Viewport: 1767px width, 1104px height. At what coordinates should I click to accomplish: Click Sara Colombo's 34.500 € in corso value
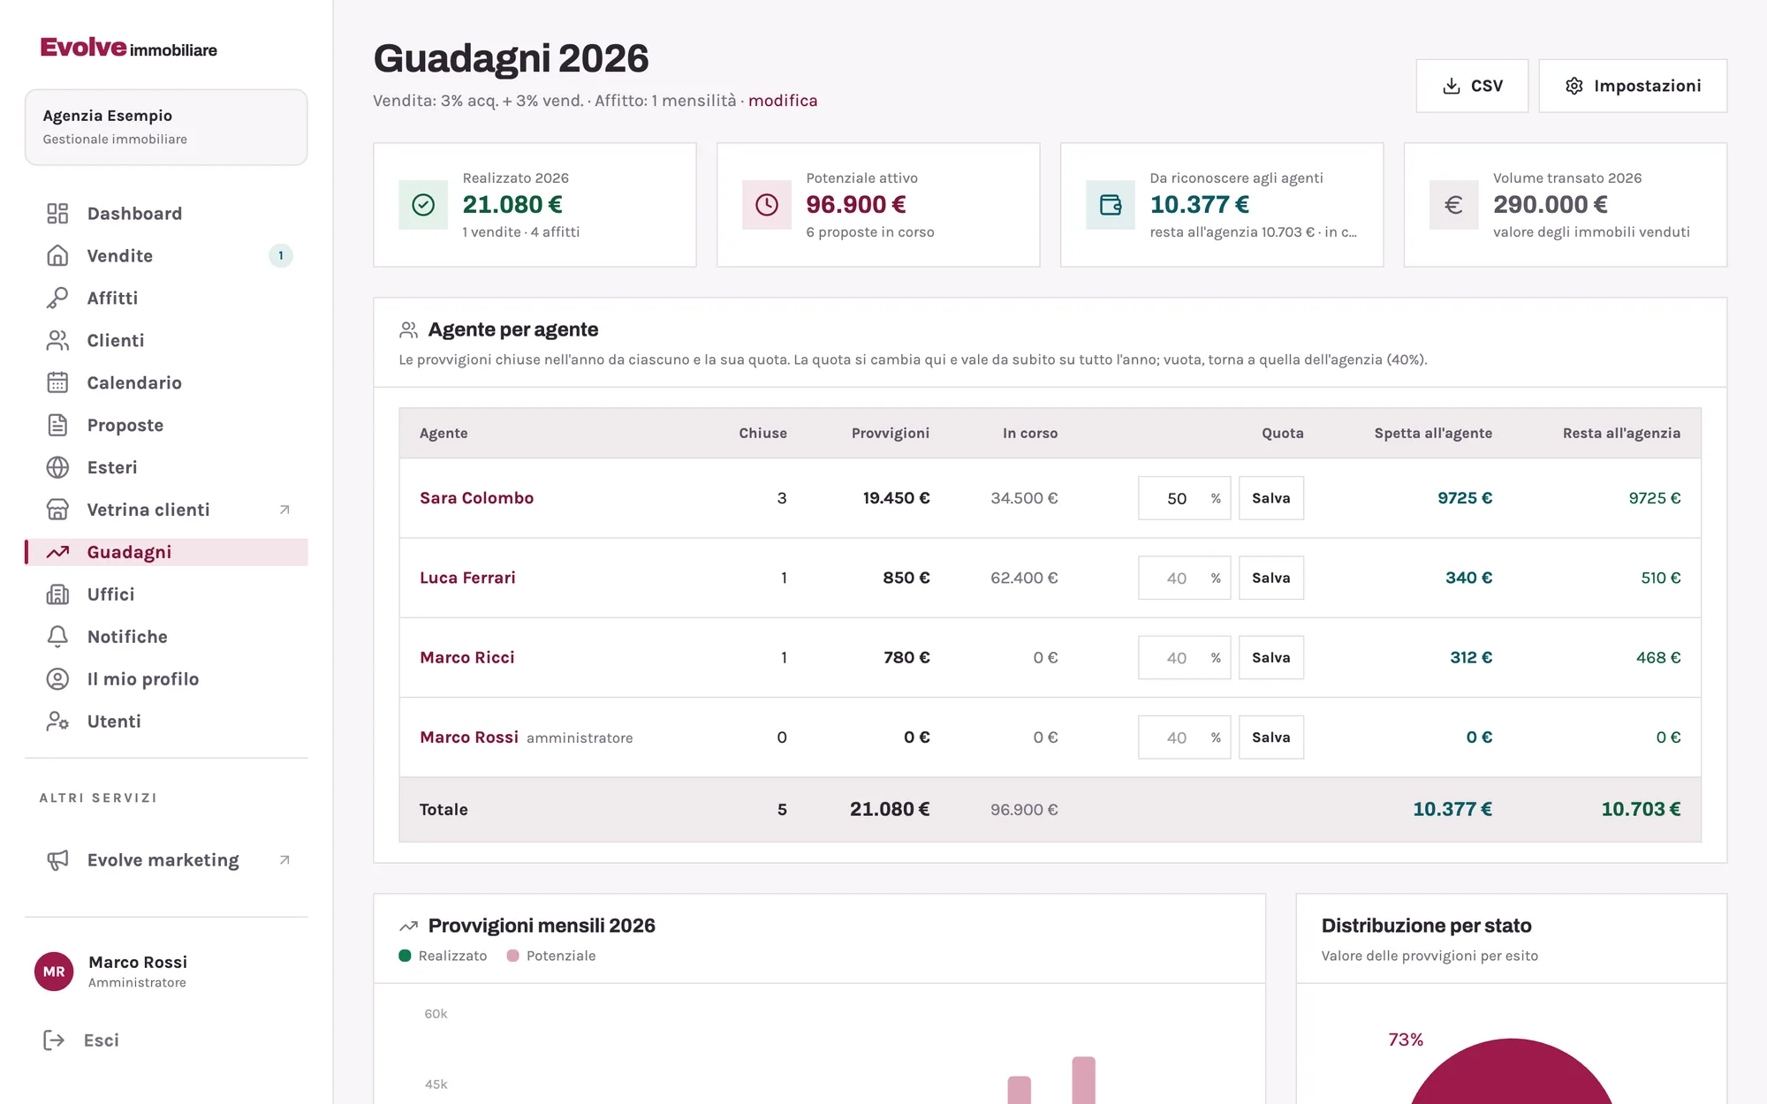[x=1024, y=499]
